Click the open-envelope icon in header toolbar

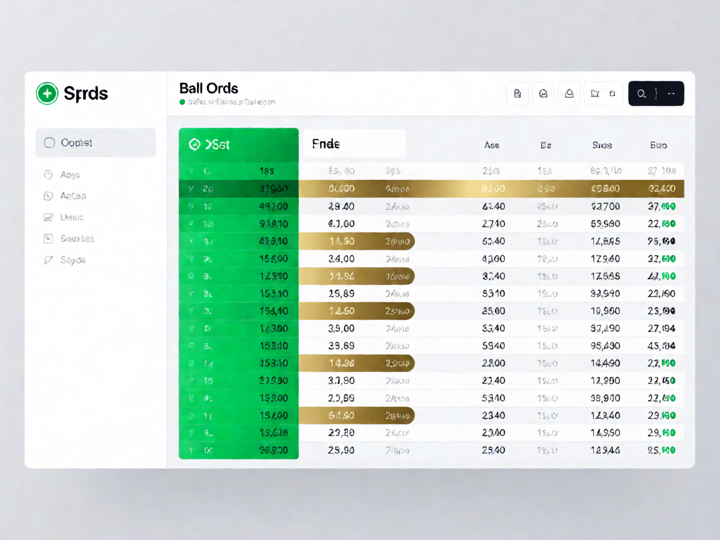569,94
